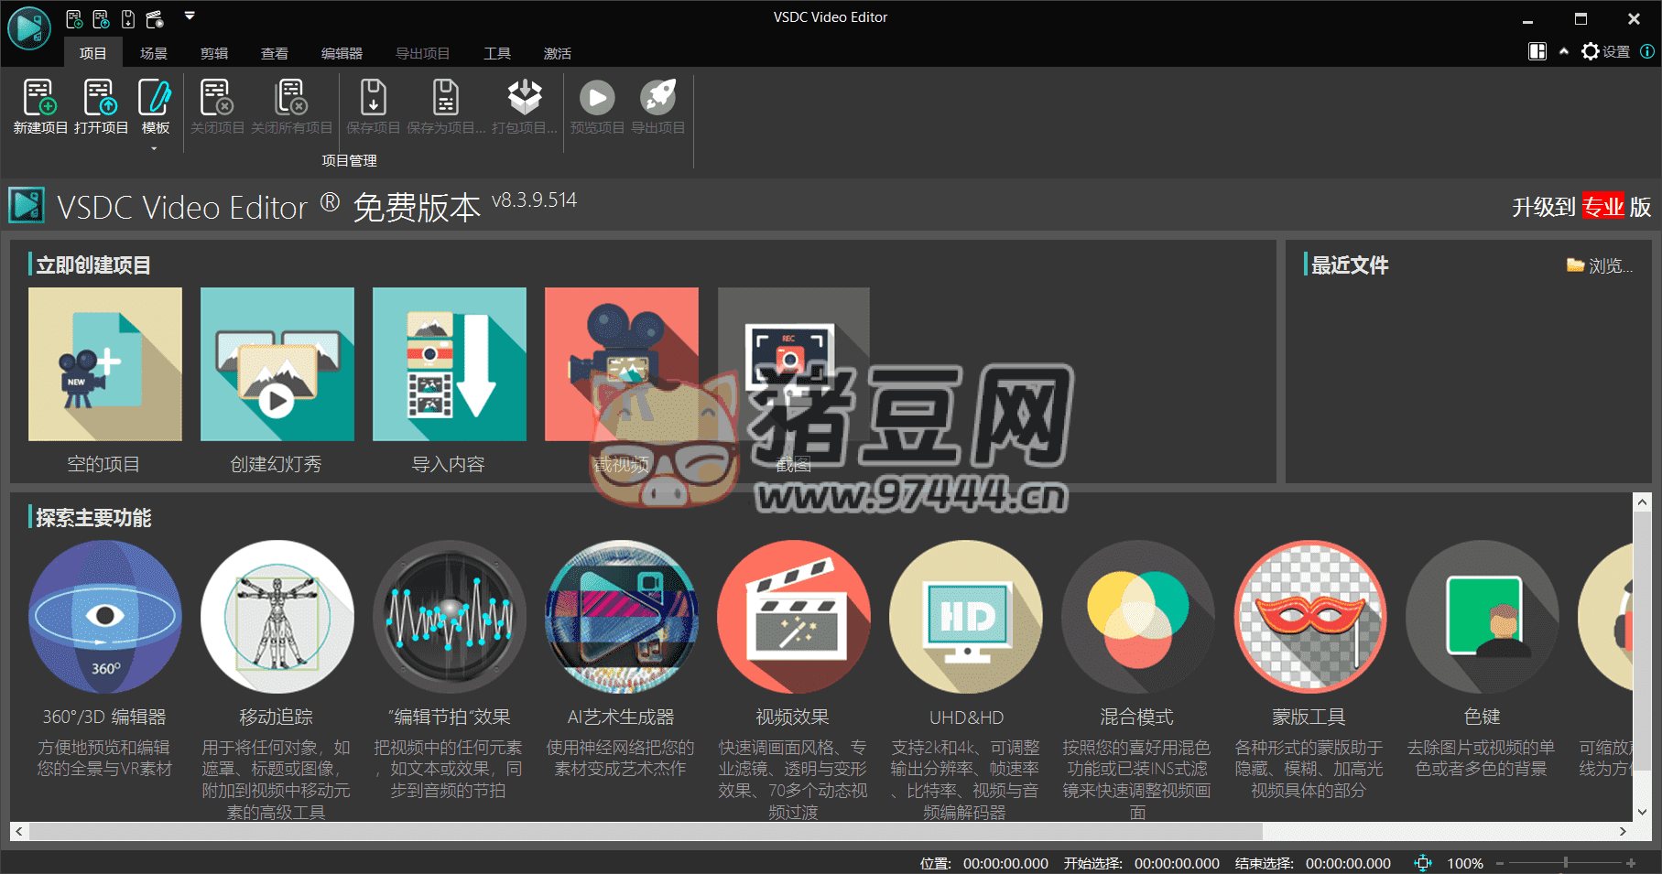Open the Tools (工具) ribbon tab

[497, 53]
